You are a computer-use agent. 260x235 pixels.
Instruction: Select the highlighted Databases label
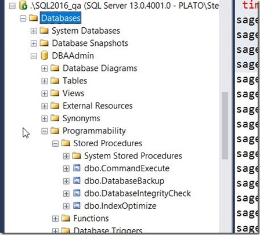click(x=60, y=18)
